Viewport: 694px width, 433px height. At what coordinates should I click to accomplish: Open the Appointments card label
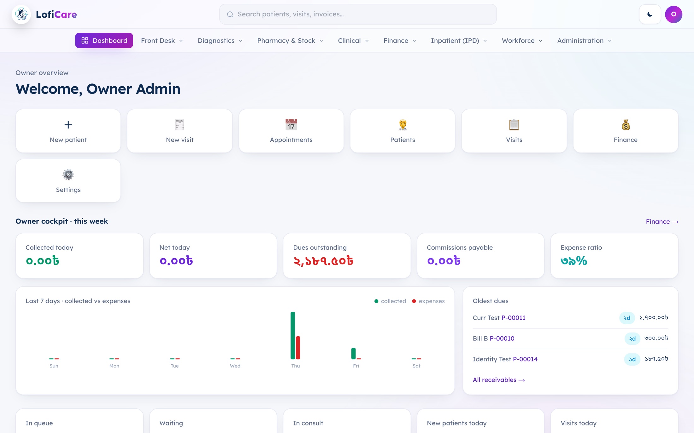[x=291, y=140]
